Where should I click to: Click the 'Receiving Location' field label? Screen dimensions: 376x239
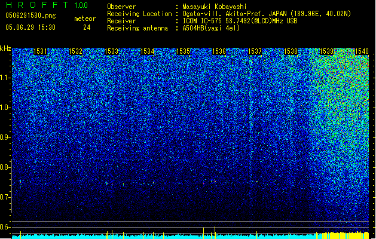(x=139, y=14)
